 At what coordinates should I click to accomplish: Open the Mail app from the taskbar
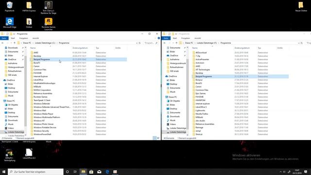point(99,172)
